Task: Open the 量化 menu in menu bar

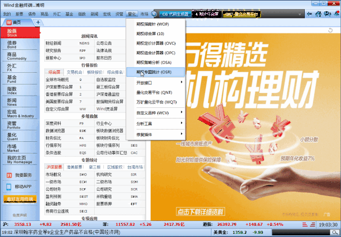Action: pyautogui.click(x=132, y=14)
